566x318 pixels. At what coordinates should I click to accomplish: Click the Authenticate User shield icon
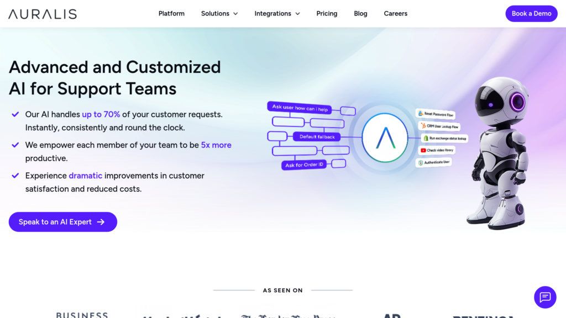coord(421,163)
